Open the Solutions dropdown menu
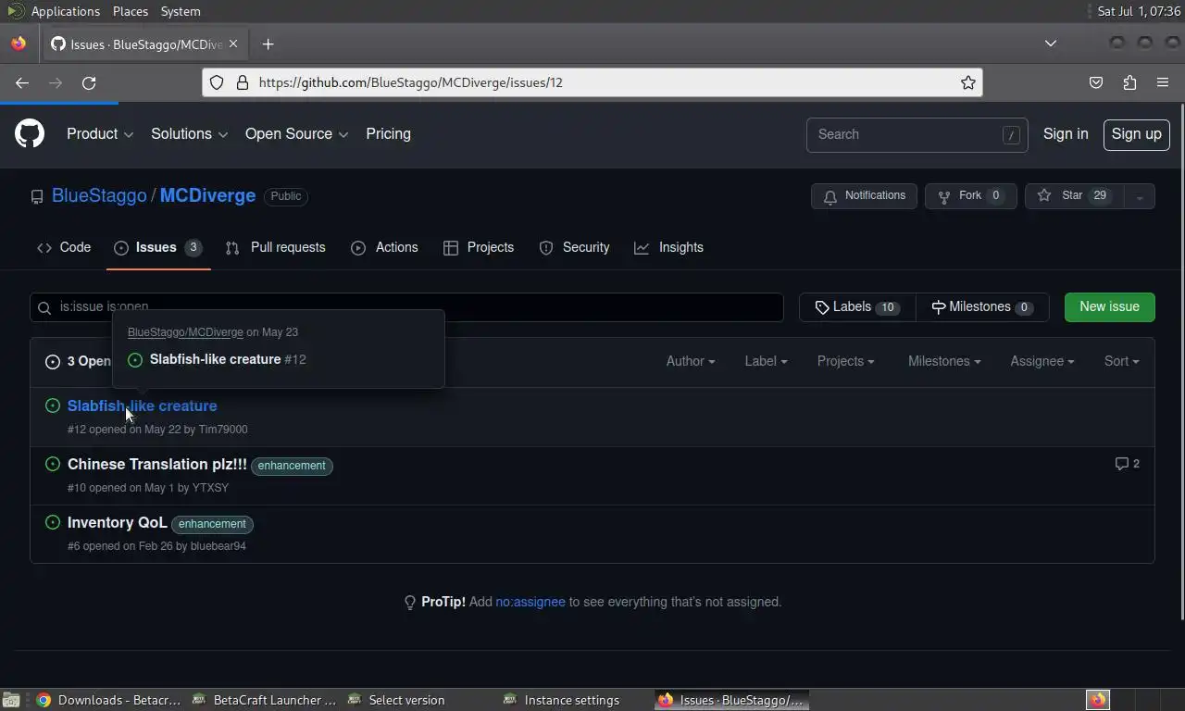The image size is (1185, 711). point(190,134)
